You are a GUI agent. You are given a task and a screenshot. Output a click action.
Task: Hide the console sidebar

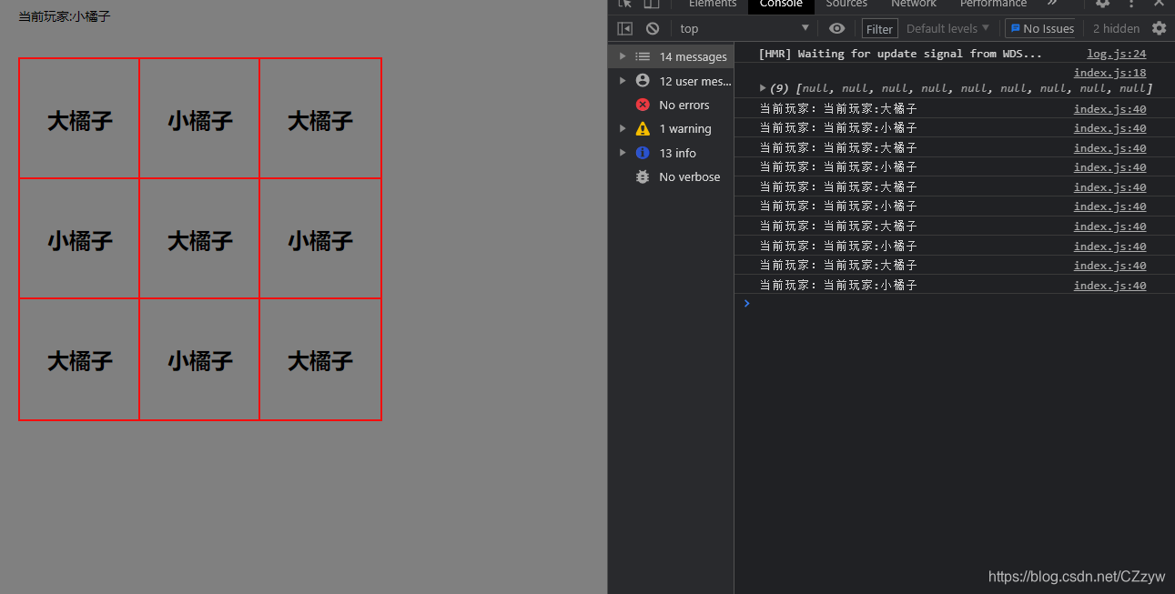[624, 28]
